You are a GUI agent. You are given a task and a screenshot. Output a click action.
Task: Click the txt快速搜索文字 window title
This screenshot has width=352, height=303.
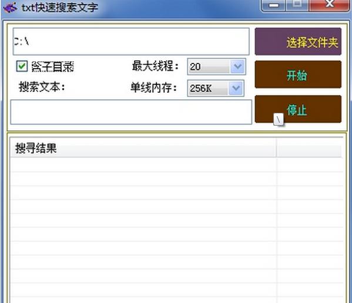click(60, 8)
